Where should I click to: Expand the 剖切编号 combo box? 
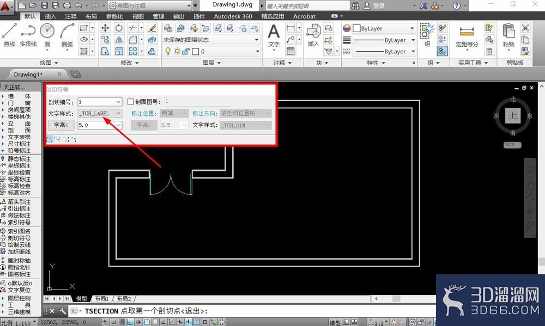coord(100,102)
